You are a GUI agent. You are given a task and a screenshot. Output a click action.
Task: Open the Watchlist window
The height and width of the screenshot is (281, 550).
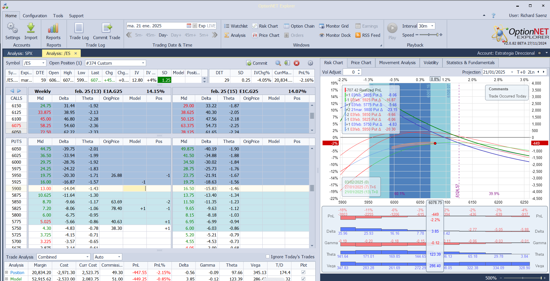(236, 26)
